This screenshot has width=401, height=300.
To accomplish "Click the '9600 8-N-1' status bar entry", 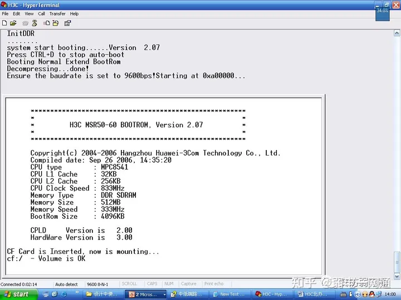I will coord(97,284).
